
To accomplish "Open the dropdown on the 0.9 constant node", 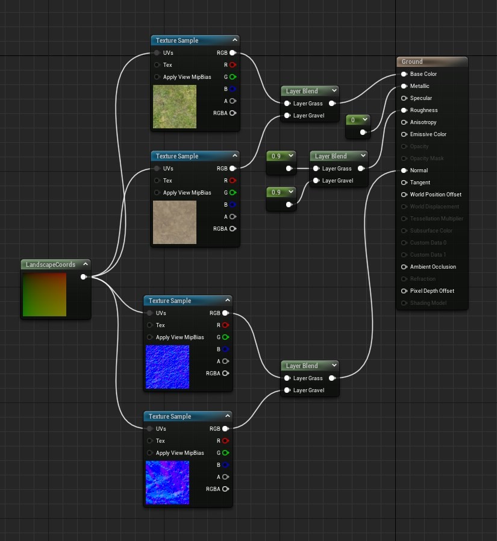I will click(x=290, y=155).
